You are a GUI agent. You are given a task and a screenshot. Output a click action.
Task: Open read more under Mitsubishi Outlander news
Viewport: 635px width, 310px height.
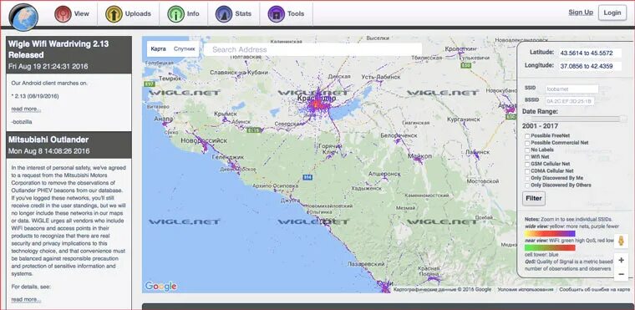pyautogui.click(x=26, y=299)
